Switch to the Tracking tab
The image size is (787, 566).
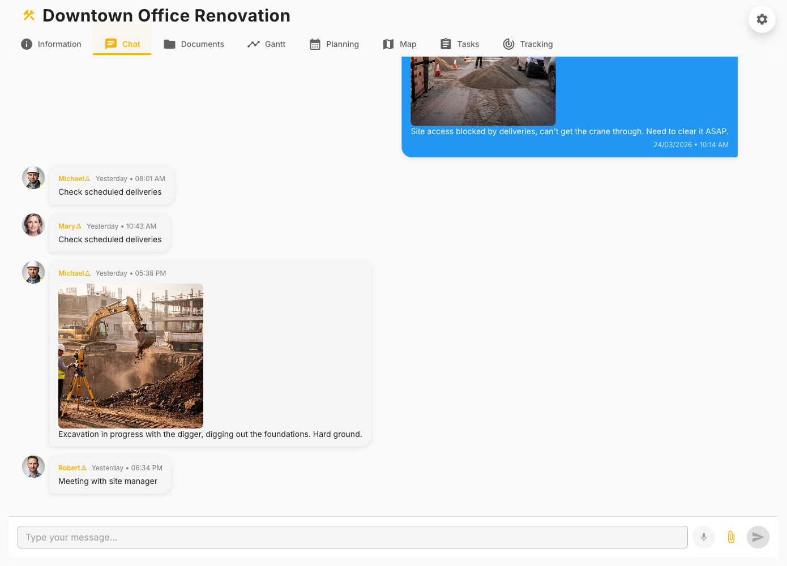tap(528, 44)
